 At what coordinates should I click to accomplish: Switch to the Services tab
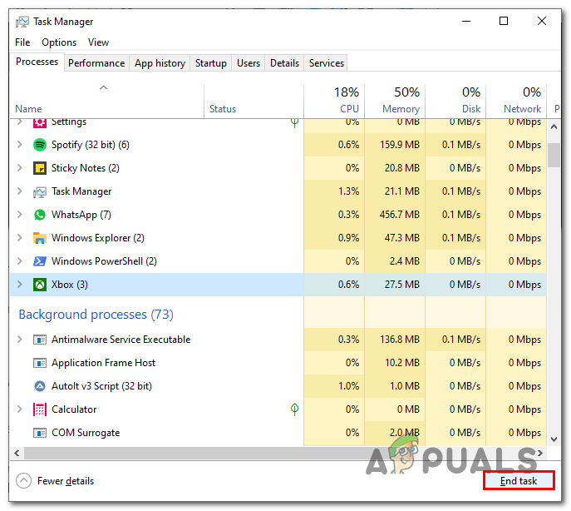coord(327,63)
